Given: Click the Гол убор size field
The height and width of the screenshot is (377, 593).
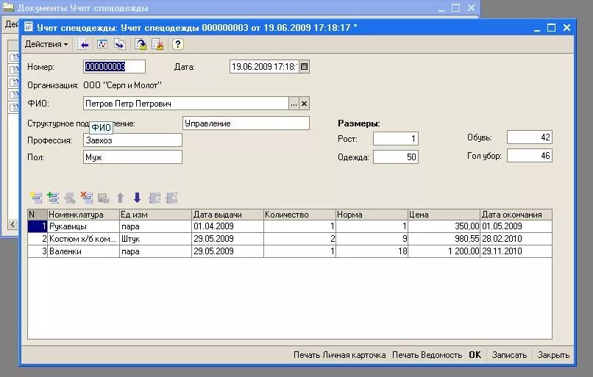Looking at the screenshot, I should tap(530, 156).
